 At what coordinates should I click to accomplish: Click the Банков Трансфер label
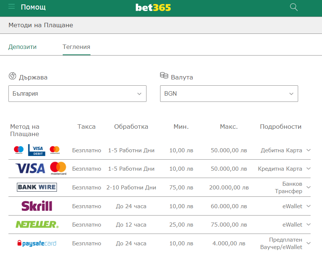289,188
